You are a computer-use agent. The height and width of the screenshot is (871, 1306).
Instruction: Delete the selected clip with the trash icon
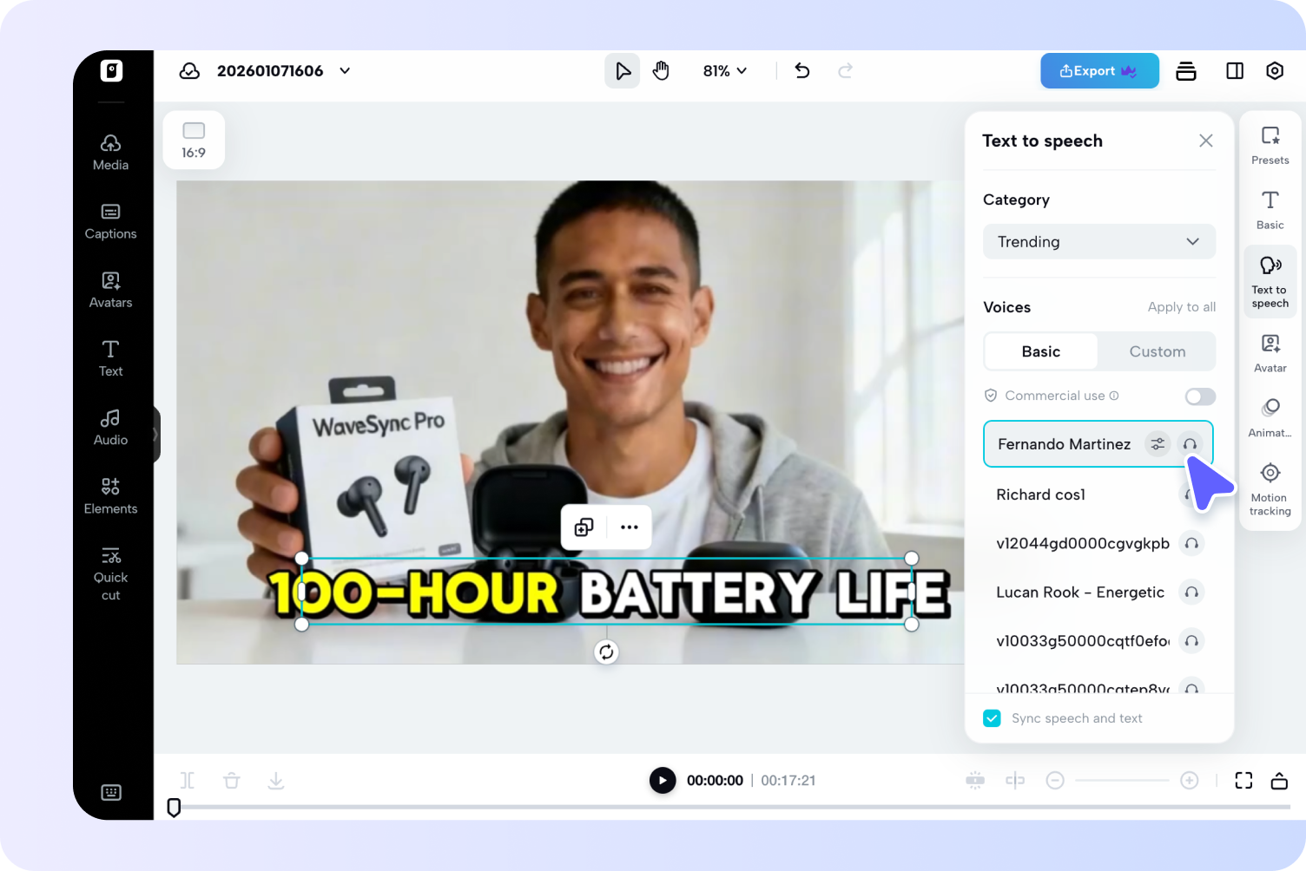232,781
